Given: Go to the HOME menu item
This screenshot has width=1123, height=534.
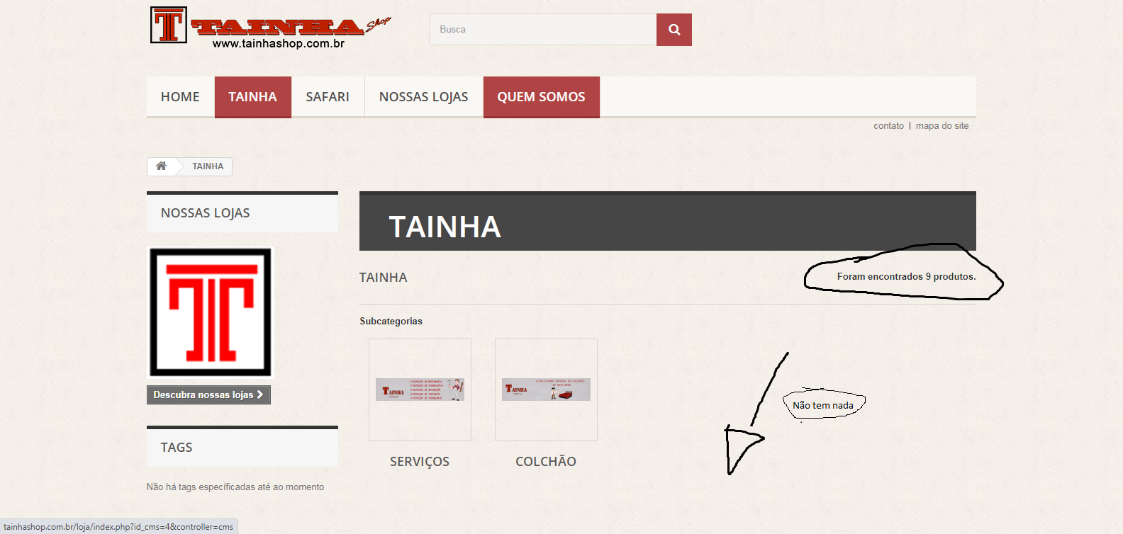Looking at the screenshot, I should click(x=180, y=97).
